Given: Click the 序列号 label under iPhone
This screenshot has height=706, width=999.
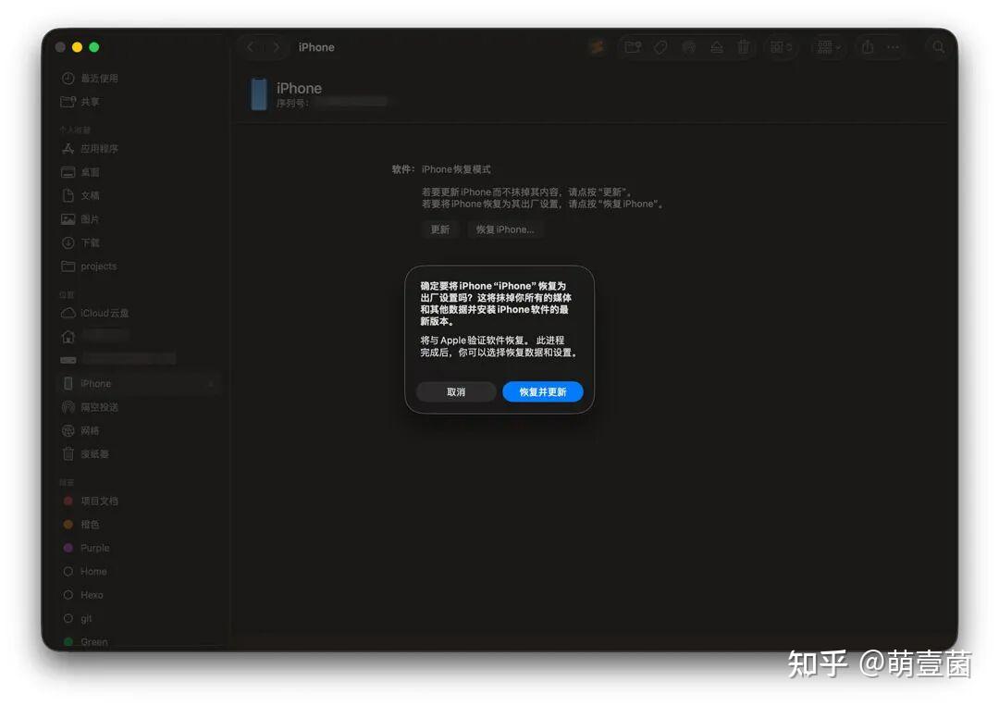Looking at the screenshot, I should (x=291, y=103).
